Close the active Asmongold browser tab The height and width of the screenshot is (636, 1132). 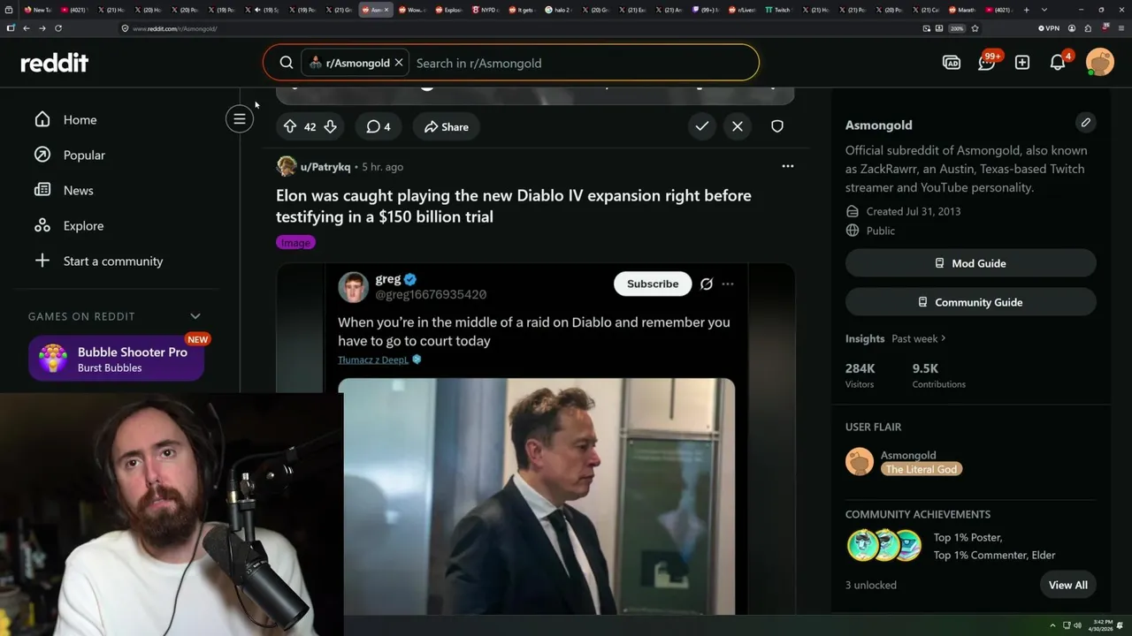pos(386,10)
